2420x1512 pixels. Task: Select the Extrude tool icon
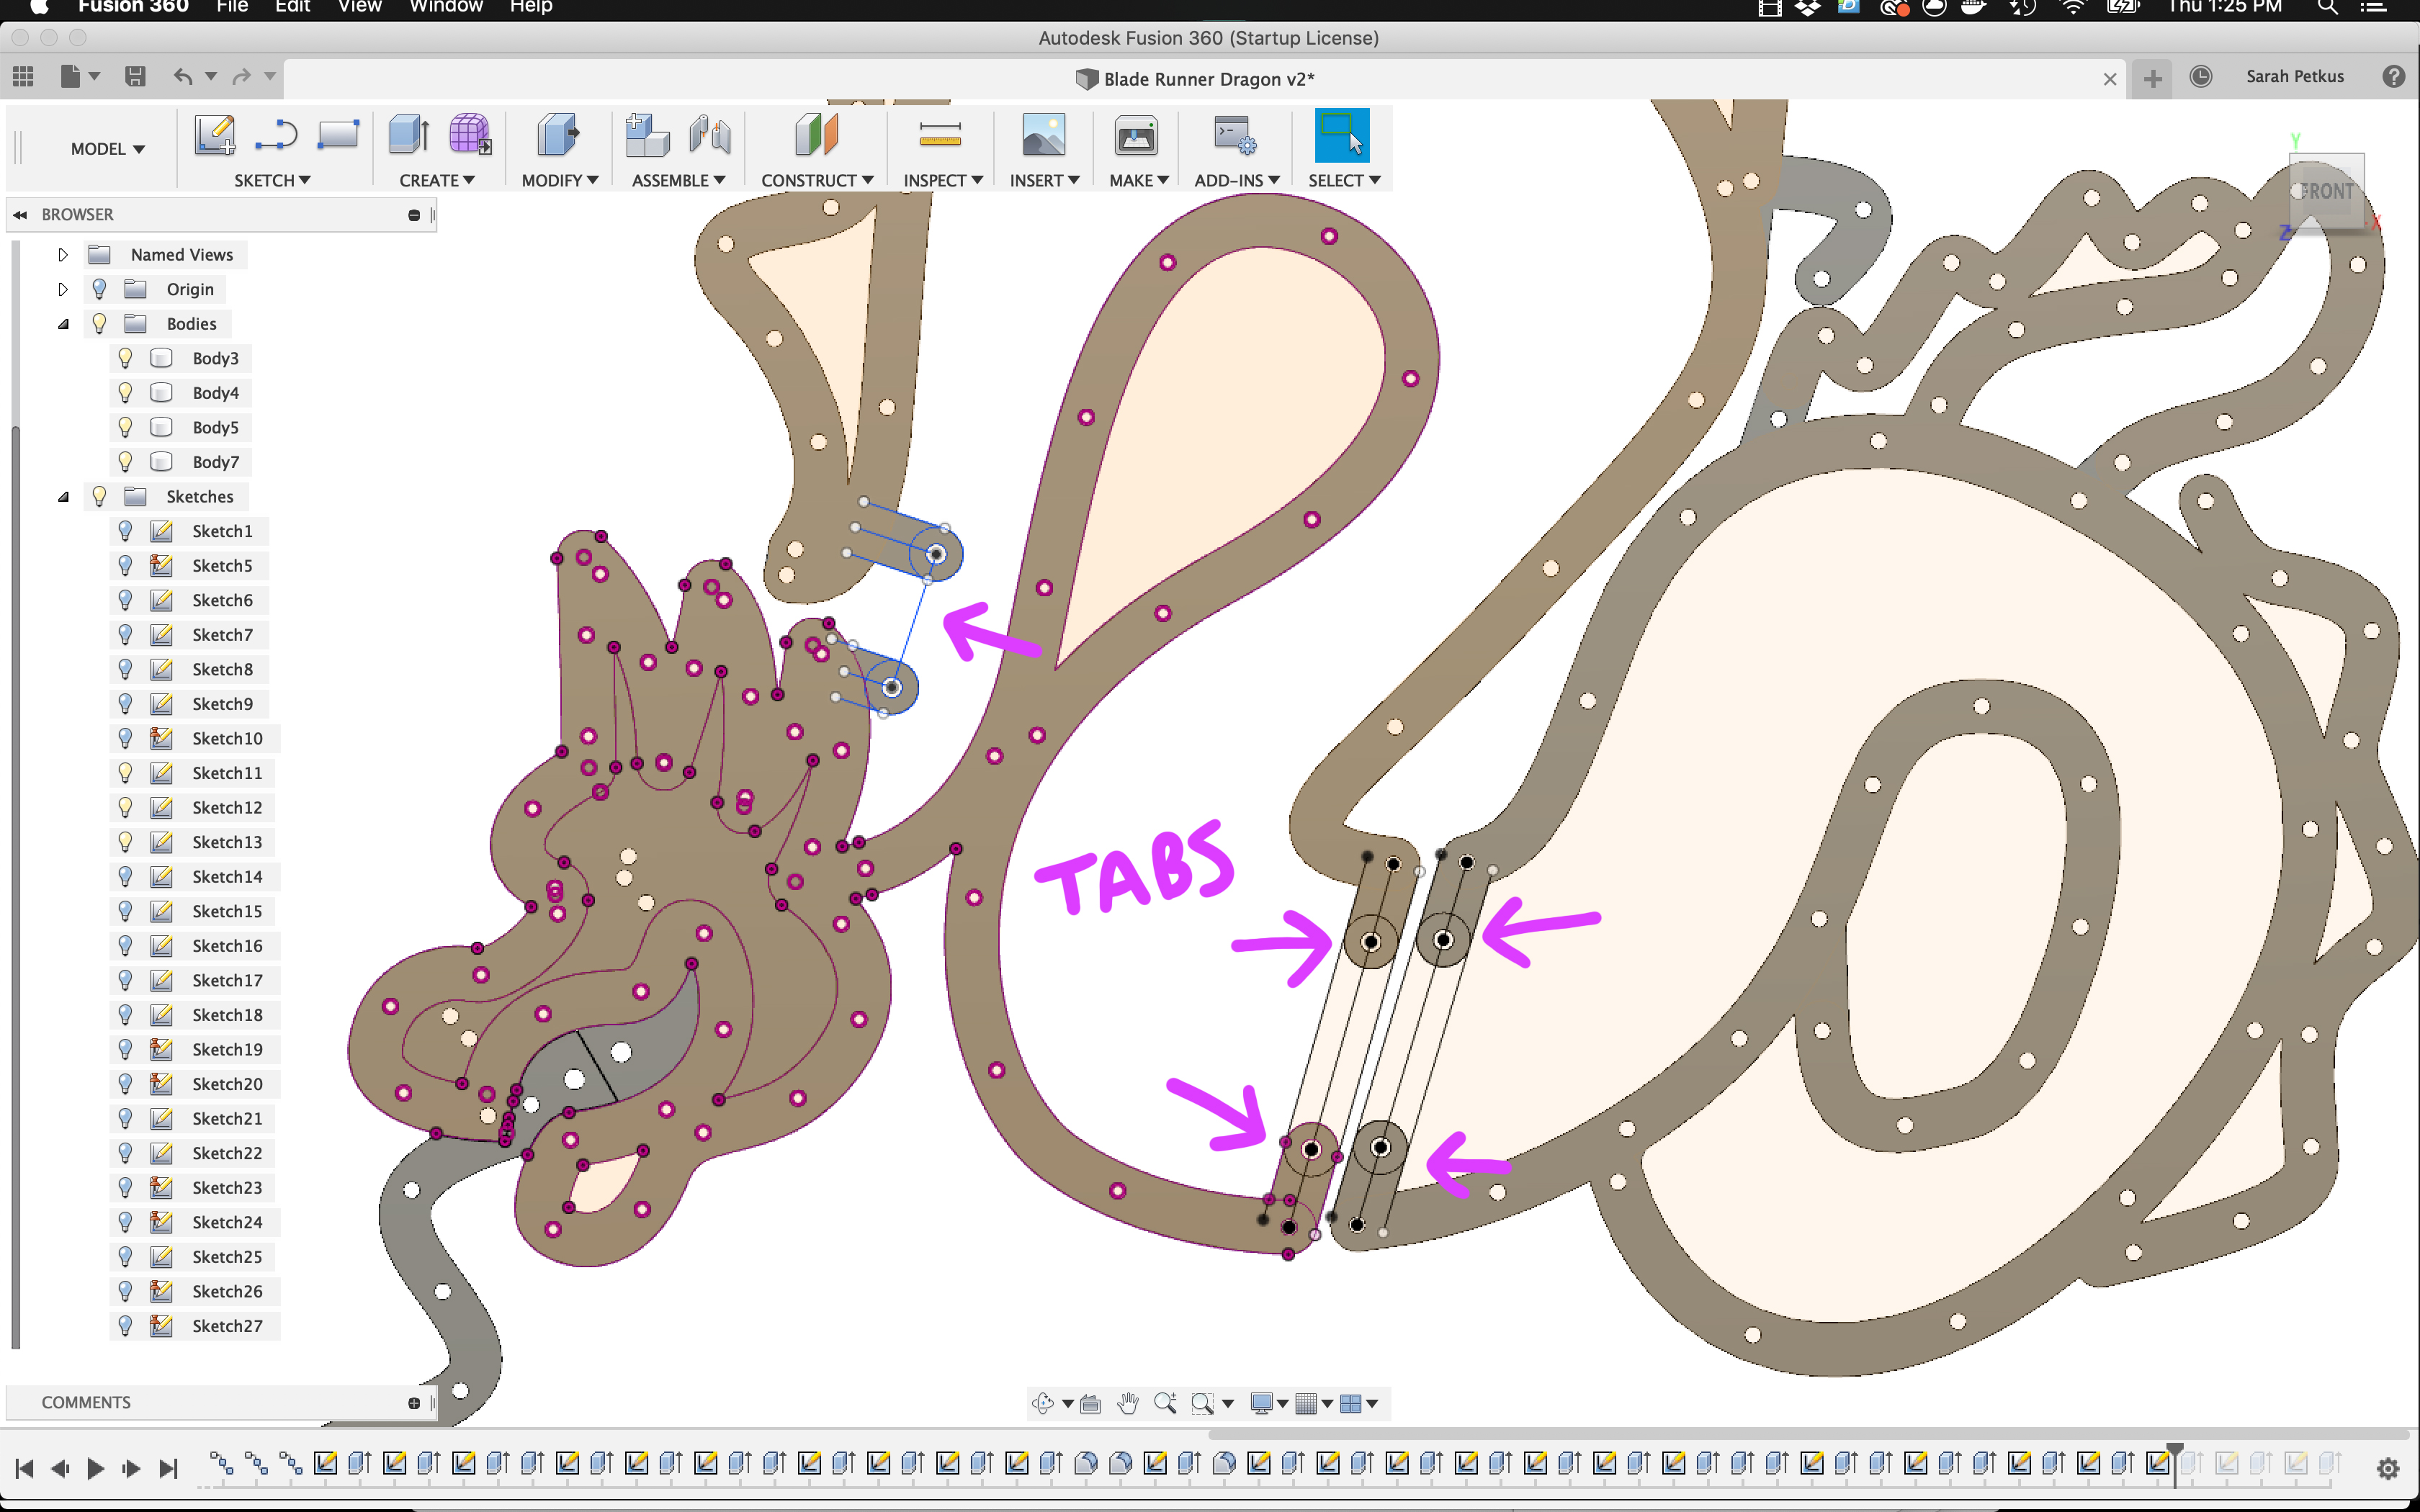click(x=408, y=135)
